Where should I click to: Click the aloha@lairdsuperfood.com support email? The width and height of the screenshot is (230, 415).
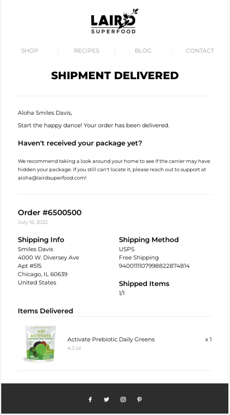click(52, 178)
